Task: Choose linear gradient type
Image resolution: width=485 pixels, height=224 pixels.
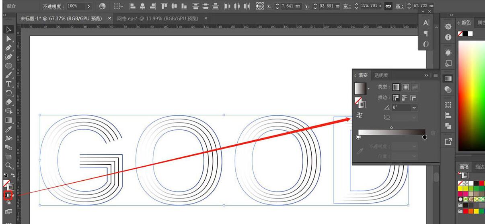Action: click(396, 87)
